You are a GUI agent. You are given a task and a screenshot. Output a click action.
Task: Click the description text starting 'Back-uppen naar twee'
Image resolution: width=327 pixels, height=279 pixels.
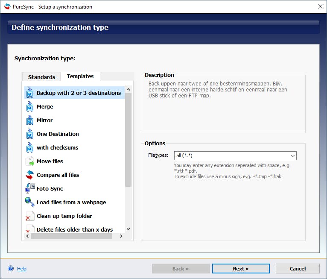pyautogui.click(x=218, y=90)
